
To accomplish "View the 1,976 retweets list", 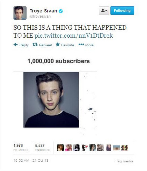I will (21, 148).
